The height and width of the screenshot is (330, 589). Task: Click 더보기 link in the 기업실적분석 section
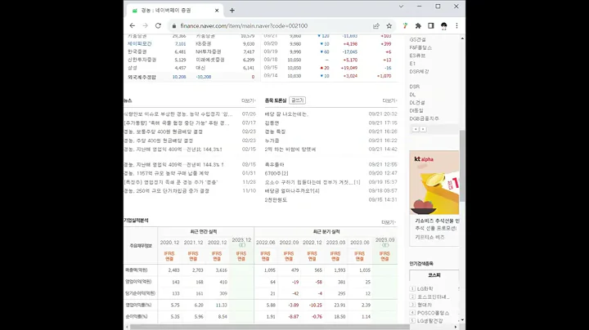pos(389,222)
